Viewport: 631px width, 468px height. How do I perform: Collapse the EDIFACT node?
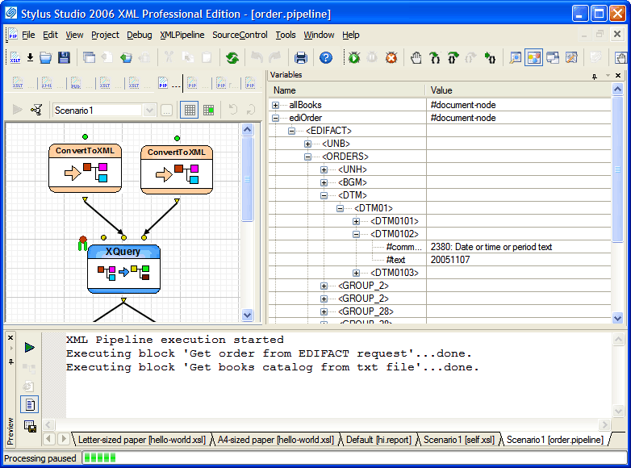pyautogui.click(x=291, y=131)
